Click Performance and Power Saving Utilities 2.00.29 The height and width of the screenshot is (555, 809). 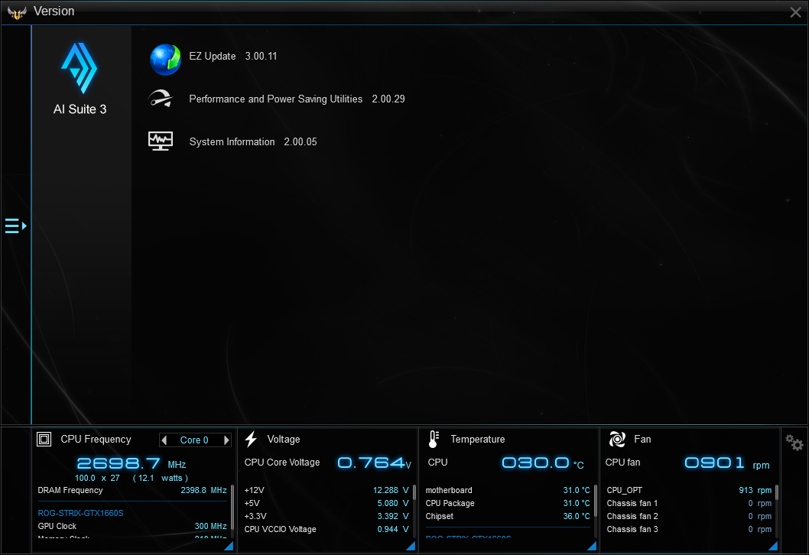point(297,99)
